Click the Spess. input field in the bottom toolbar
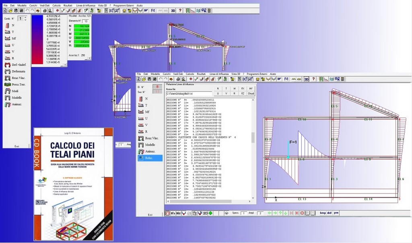Screen dimensions: 412x243 point(243,213)
